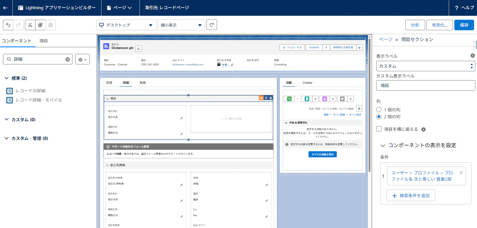Expand the カスタム (0) section
The width and height of the screenshot is (477, 228).
[x=7, y=120]
